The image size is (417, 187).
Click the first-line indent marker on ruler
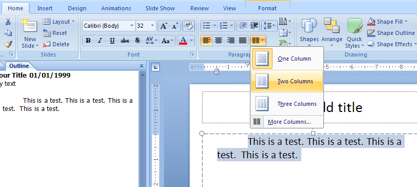click(x=248, y=64)
